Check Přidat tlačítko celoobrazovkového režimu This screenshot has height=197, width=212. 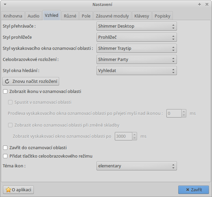5,156
